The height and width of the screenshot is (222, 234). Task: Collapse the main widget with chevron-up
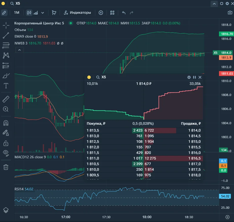click(214, 4)
